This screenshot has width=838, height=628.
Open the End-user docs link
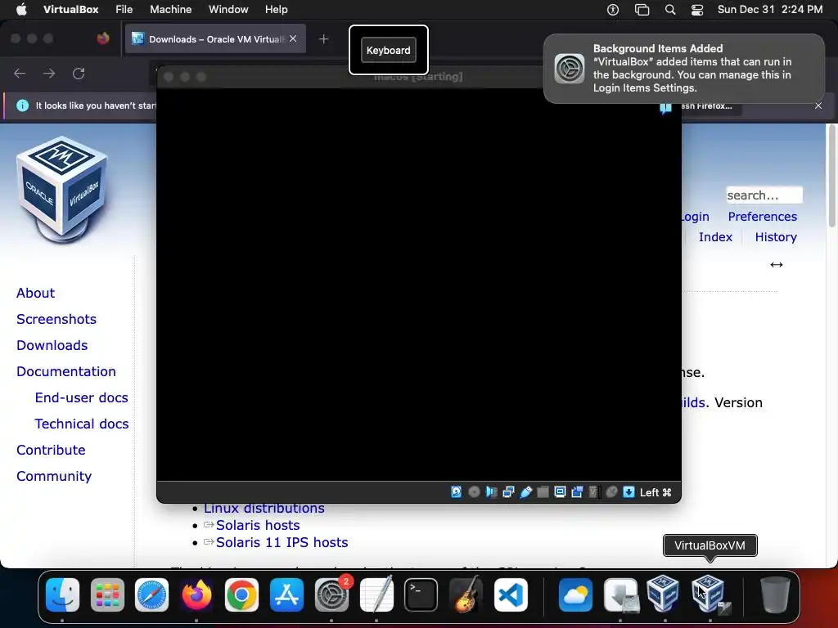(81, 397)
